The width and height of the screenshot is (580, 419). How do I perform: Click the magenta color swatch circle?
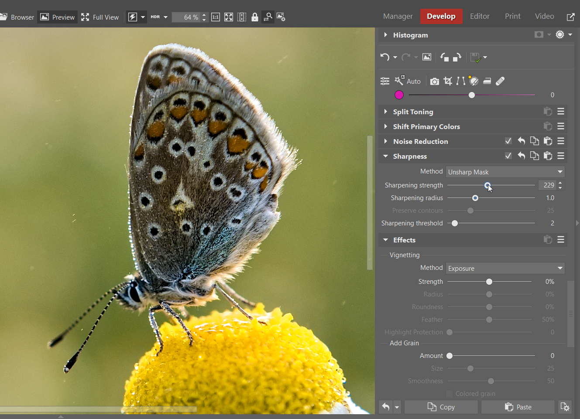[399, 95]
